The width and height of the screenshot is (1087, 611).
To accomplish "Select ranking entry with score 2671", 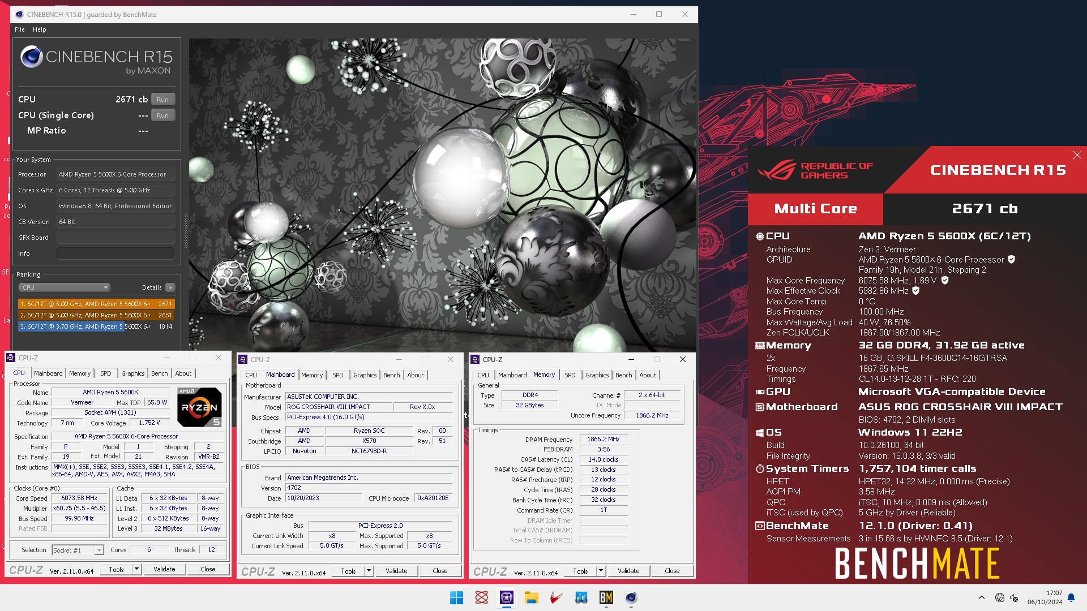I will (x=96, y=304).
